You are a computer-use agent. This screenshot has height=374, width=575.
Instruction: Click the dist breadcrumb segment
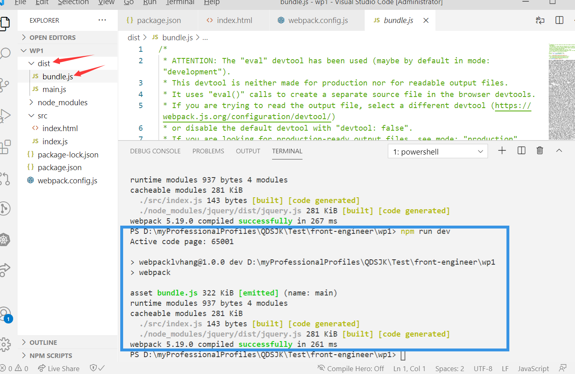coord(134,37)
